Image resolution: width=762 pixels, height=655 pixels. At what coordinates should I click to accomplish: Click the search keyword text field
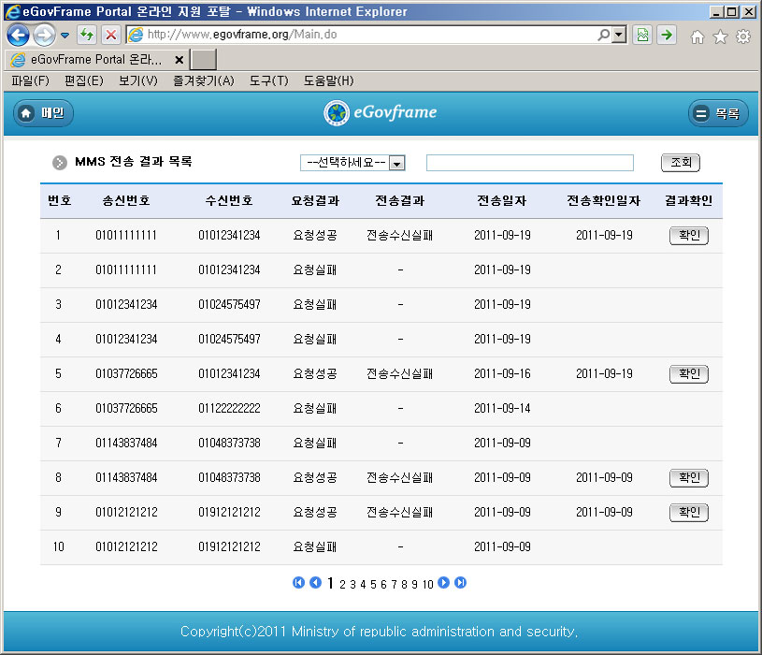(x=529, y=163)
